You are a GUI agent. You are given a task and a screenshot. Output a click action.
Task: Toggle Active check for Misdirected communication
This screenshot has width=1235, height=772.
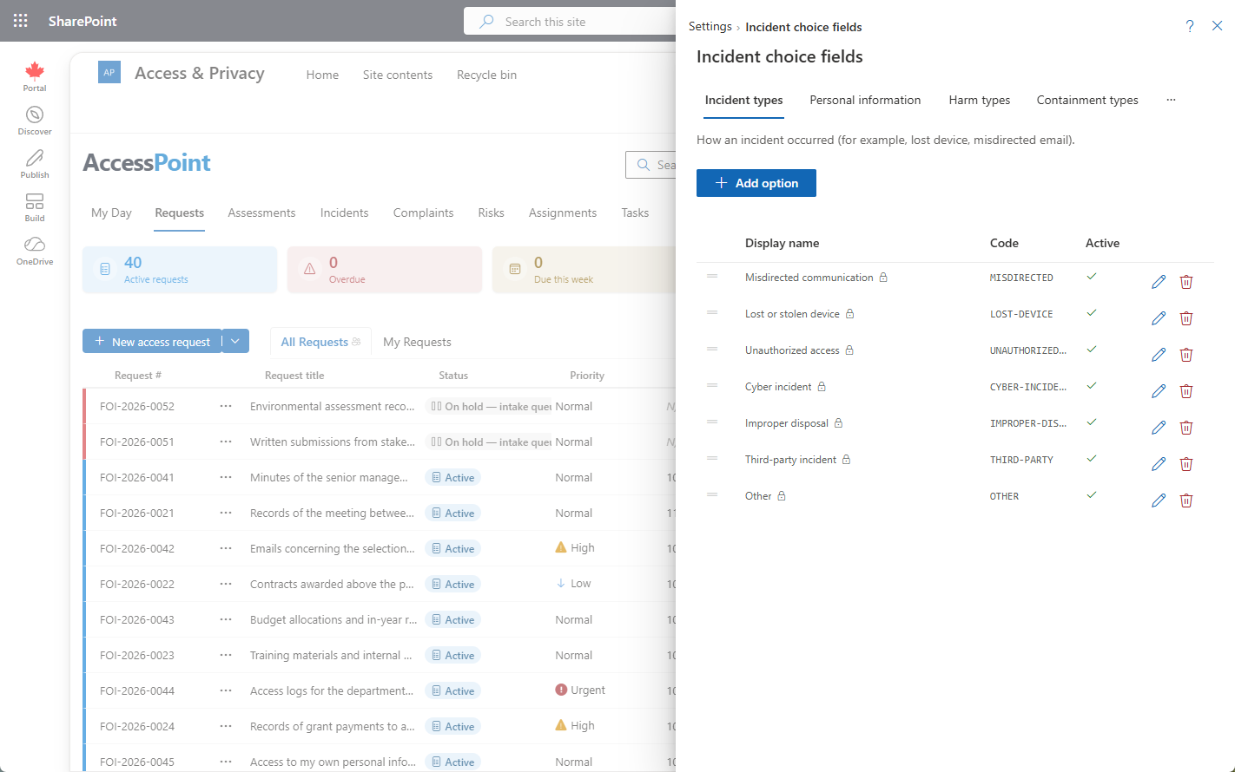(x=1092, y=277)
